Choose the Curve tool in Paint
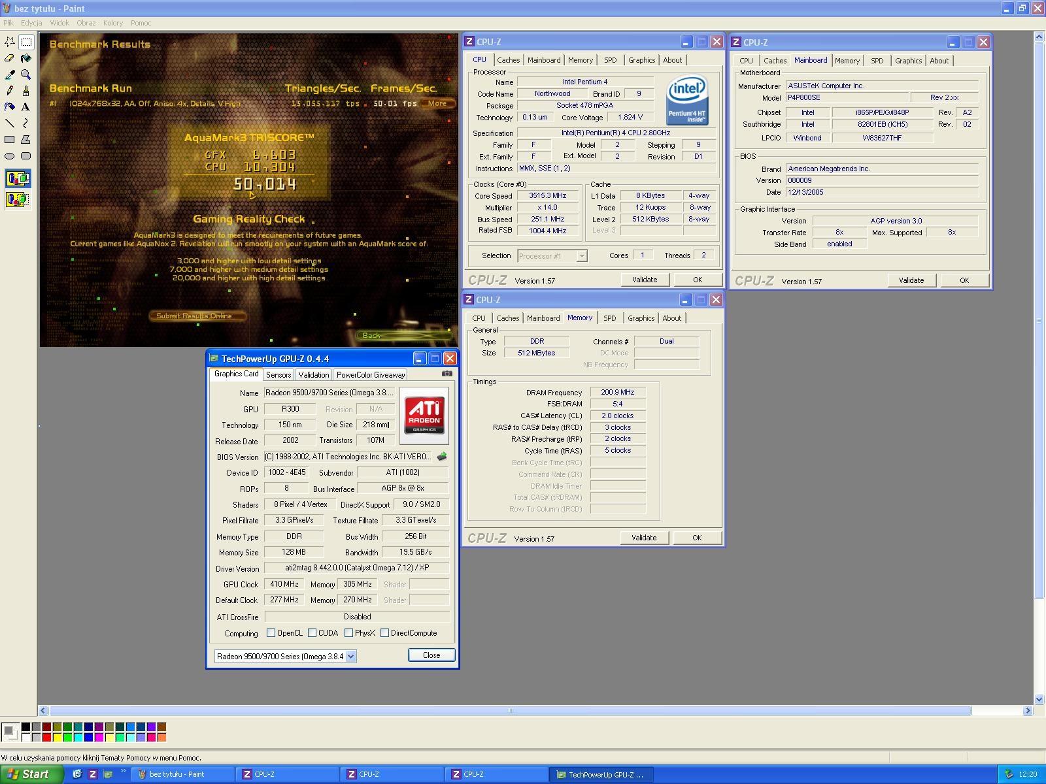Screen dimensions: 1046x784 coord(26,123)
